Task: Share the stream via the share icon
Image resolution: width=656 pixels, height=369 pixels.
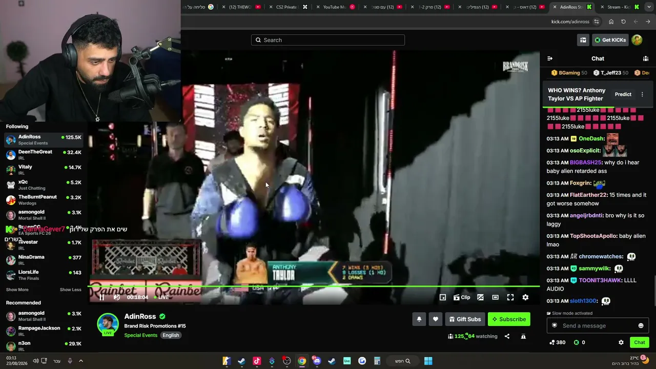Action: [x=507, y=336]
